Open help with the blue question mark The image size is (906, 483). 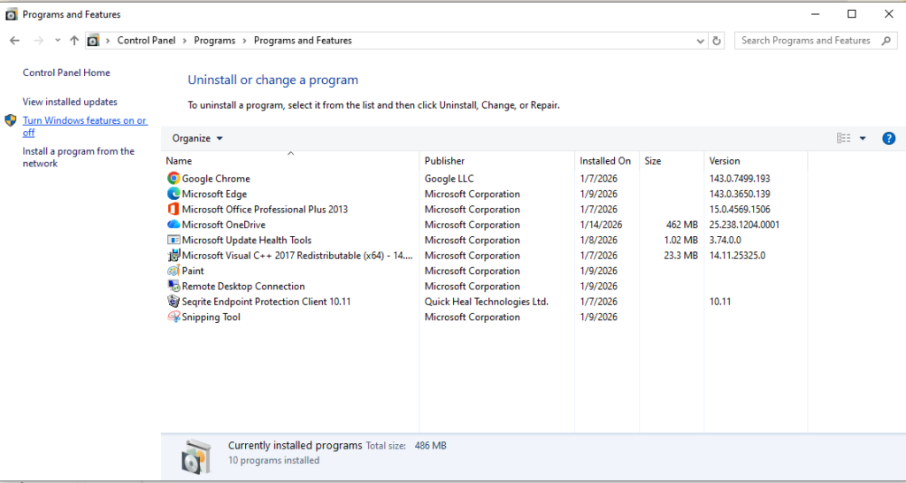pos(888,138)
